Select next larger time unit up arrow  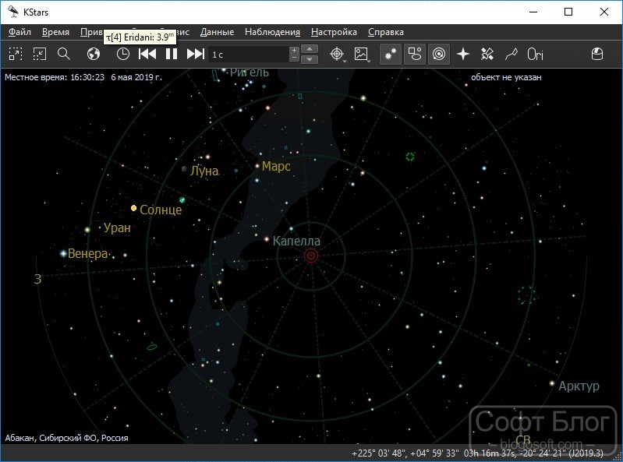point(310,49)
